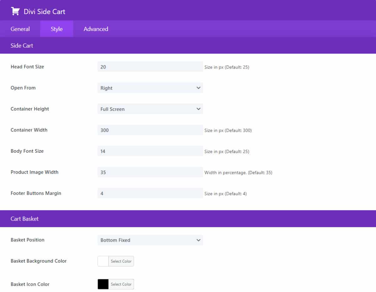The width and height of the screenshot is (376, 292).
Task: Expand the Open From dropdown
Action: click(150, 88)
